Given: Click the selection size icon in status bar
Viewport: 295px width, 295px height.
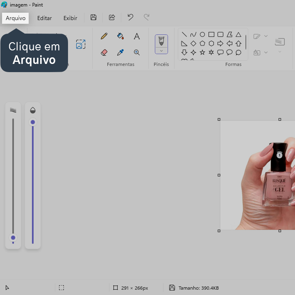Looking at the screenshot, I should pyautogui.click(x=61, y=288).
